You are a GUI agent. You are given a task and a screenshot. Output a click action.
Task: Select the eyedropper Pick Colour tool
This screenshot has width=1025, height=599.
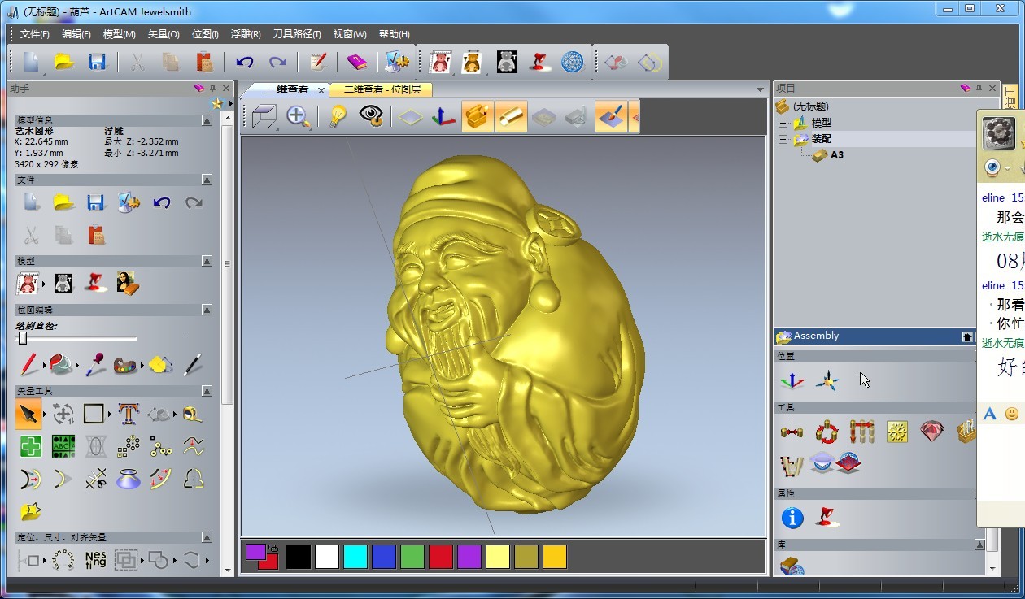click(95, 364)
